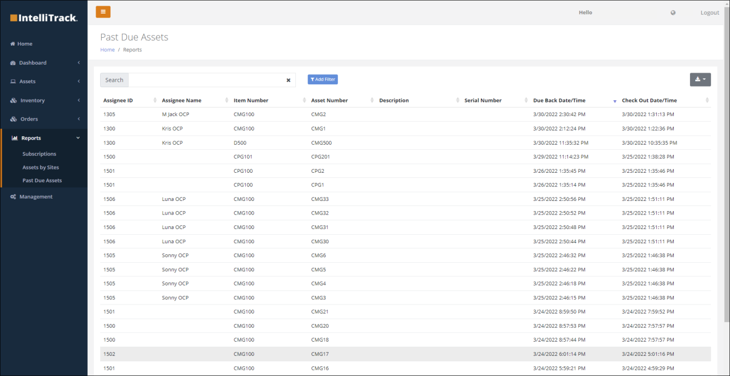Toggle the orange hamburger menu button
730x376 pixels.
pyautogui.click(x=103, y=12)
